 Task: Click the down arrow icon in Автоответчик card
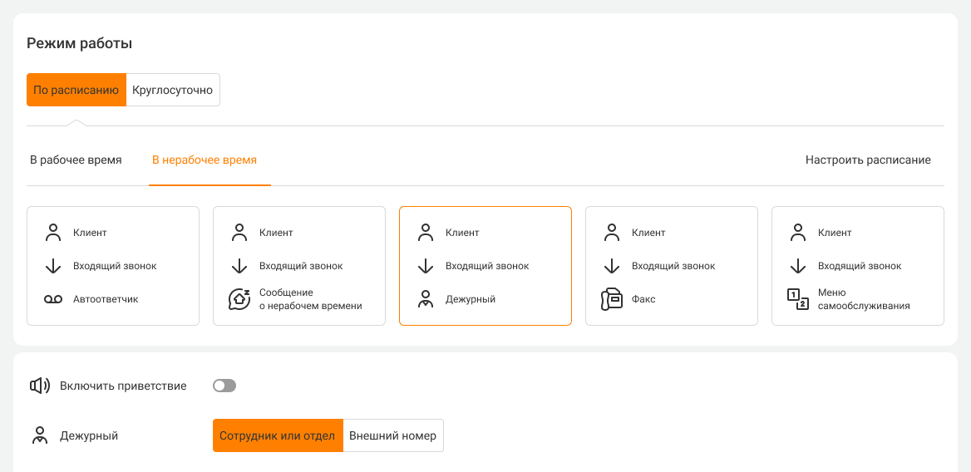click(x=53, y=266)
